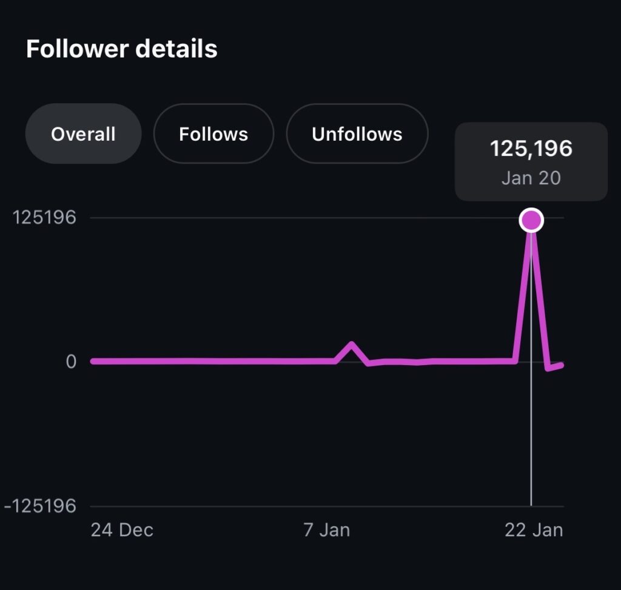621x590 pixels.
Task: Click the small bump on the line near 7 Jan
Action: pos(352,346)
